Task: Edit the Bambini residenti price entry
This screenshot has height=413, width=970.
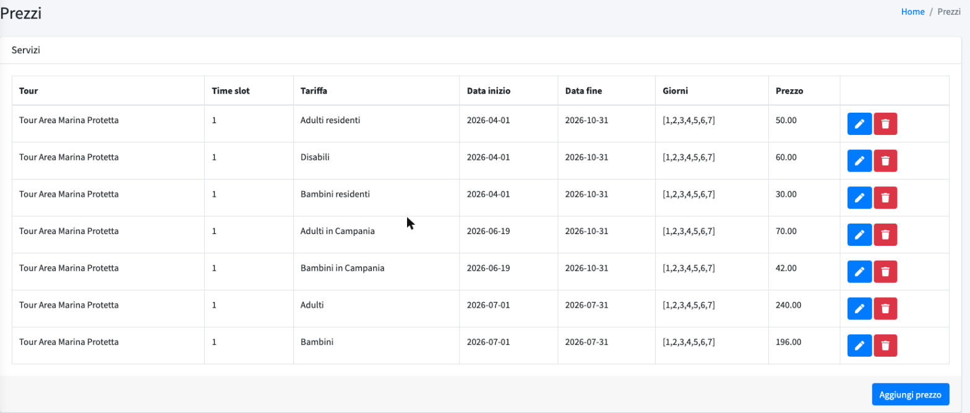Action: tap(859, 198)
